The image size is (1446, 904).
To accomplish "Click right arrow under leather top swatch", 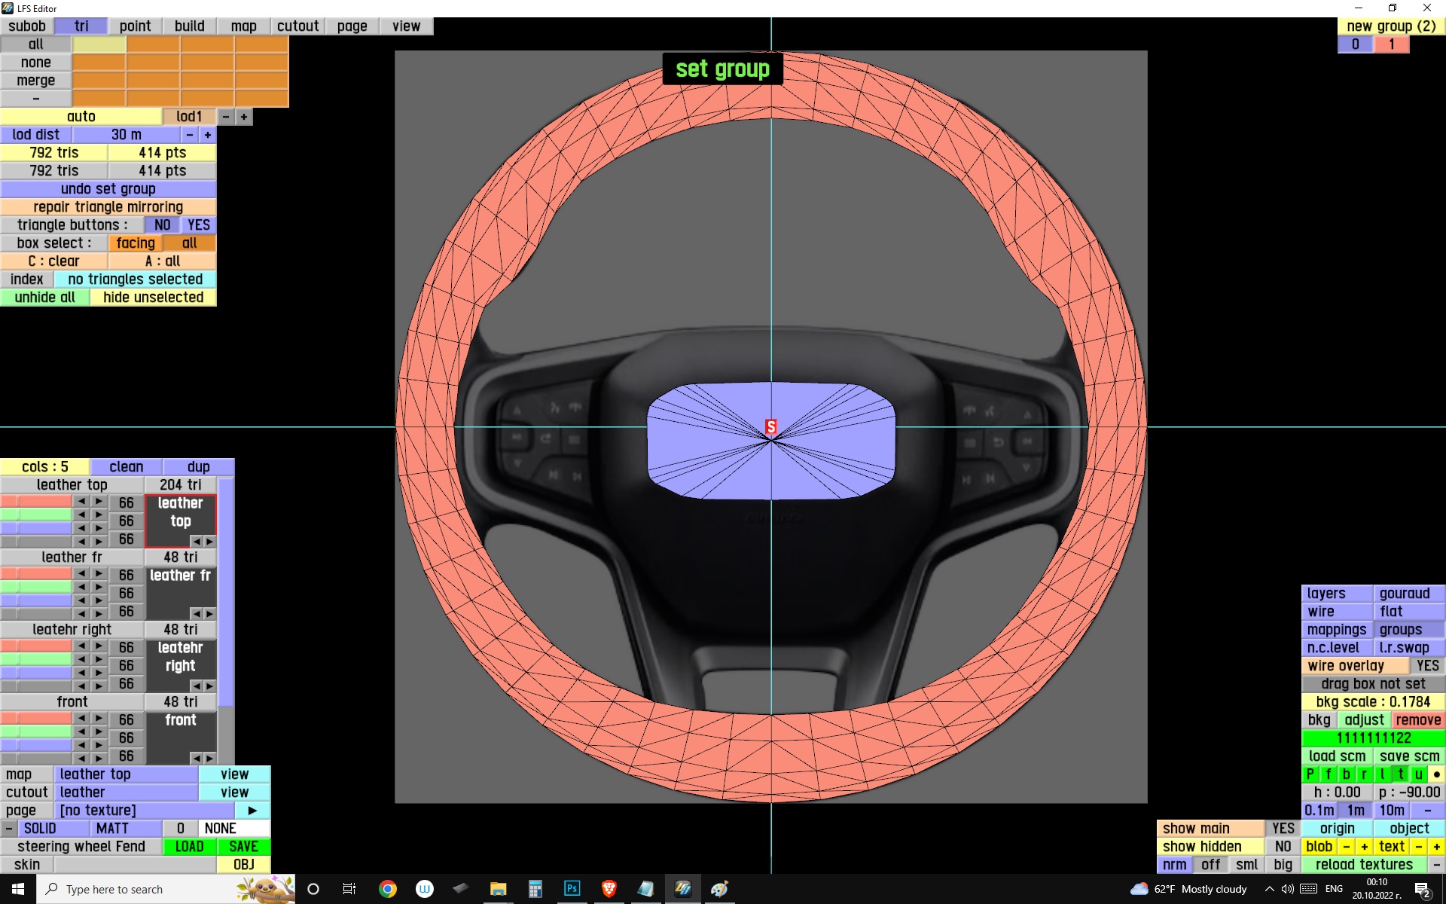I will tap(209, 542).
